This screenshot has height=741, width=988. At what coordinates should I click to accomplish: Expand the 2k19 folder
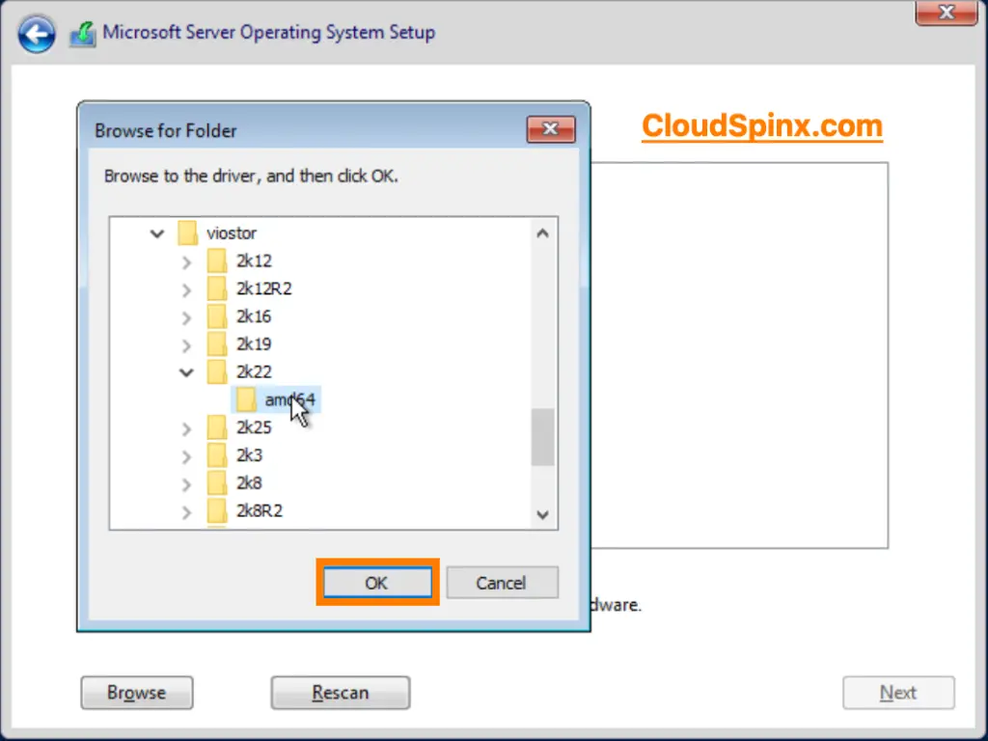186,343
